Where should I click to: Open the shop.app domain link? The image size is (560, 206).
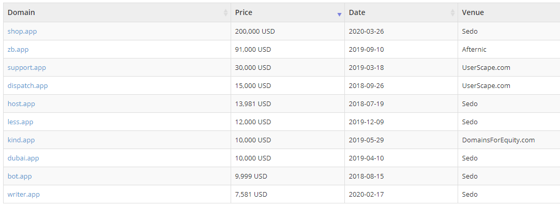click(22, 32)
